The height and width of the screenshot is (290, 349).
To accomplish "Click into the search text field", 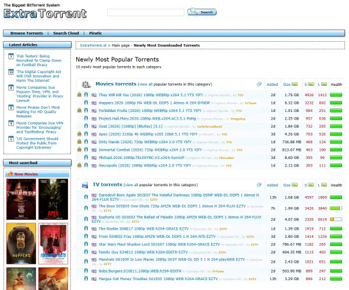I will pos(145,12).
